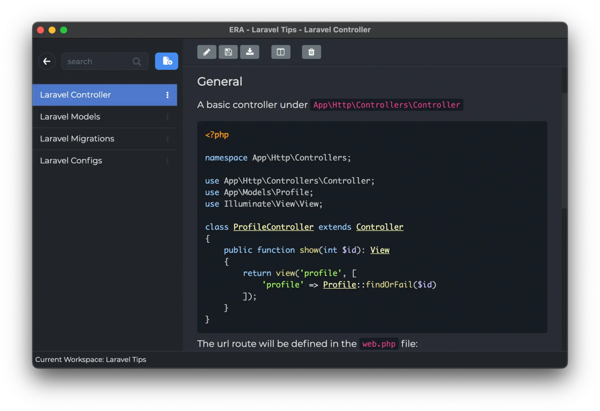Click Current Workspace: Laravel Tips status text
This screenshot has height=411, width=600.
click(91, 359)
